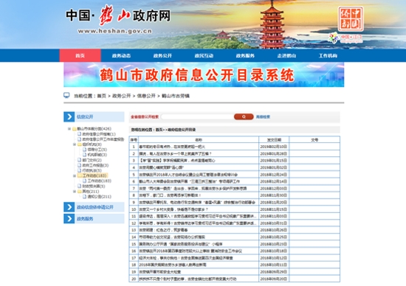Click document icon of 行政执法(5)

pyautogui.click(x=80, y=170)
